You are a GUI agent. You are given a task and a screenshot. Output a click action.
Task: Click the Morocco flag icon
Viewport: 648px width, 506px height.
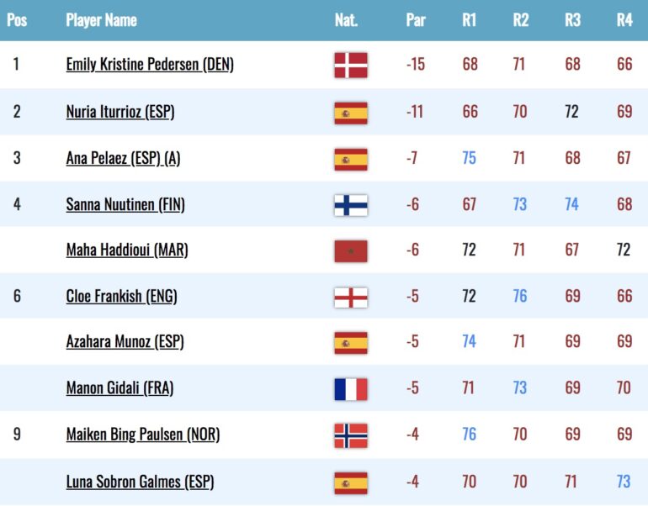point(350,251)
